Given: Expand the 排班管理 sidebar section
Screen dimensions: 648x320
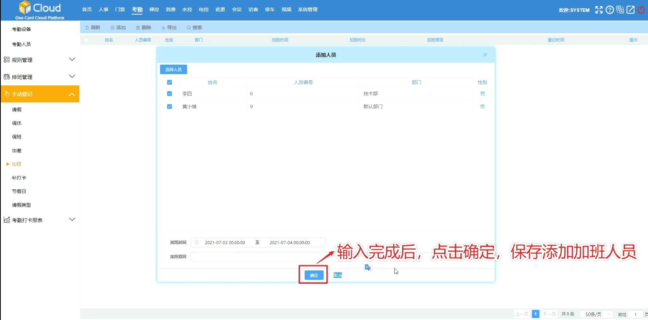Looking at the screenshot, I should (40, 77).
